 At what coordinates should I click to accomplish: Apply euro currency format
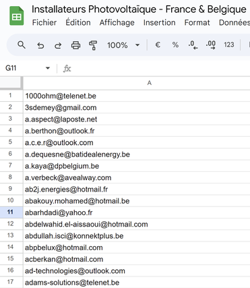(x=158, y=45)
